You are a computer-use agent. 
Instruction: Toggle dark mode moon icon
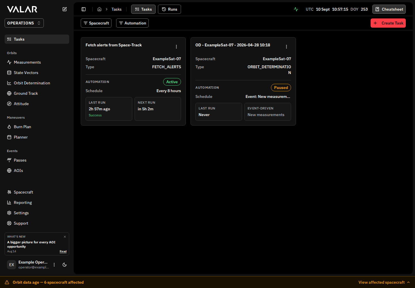point(65,265)
